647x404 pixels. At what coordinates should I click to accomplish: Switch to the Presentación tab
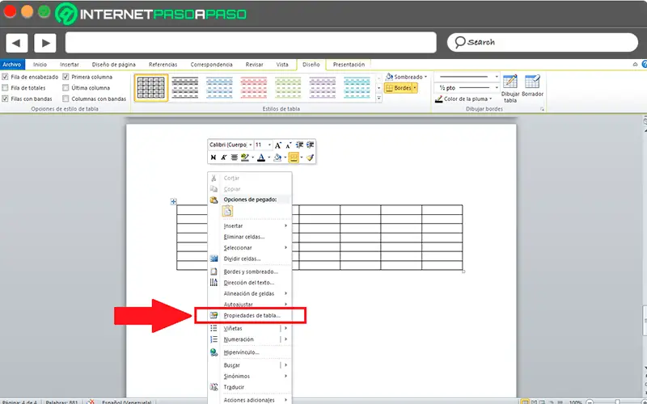click(x=349, y=65)
